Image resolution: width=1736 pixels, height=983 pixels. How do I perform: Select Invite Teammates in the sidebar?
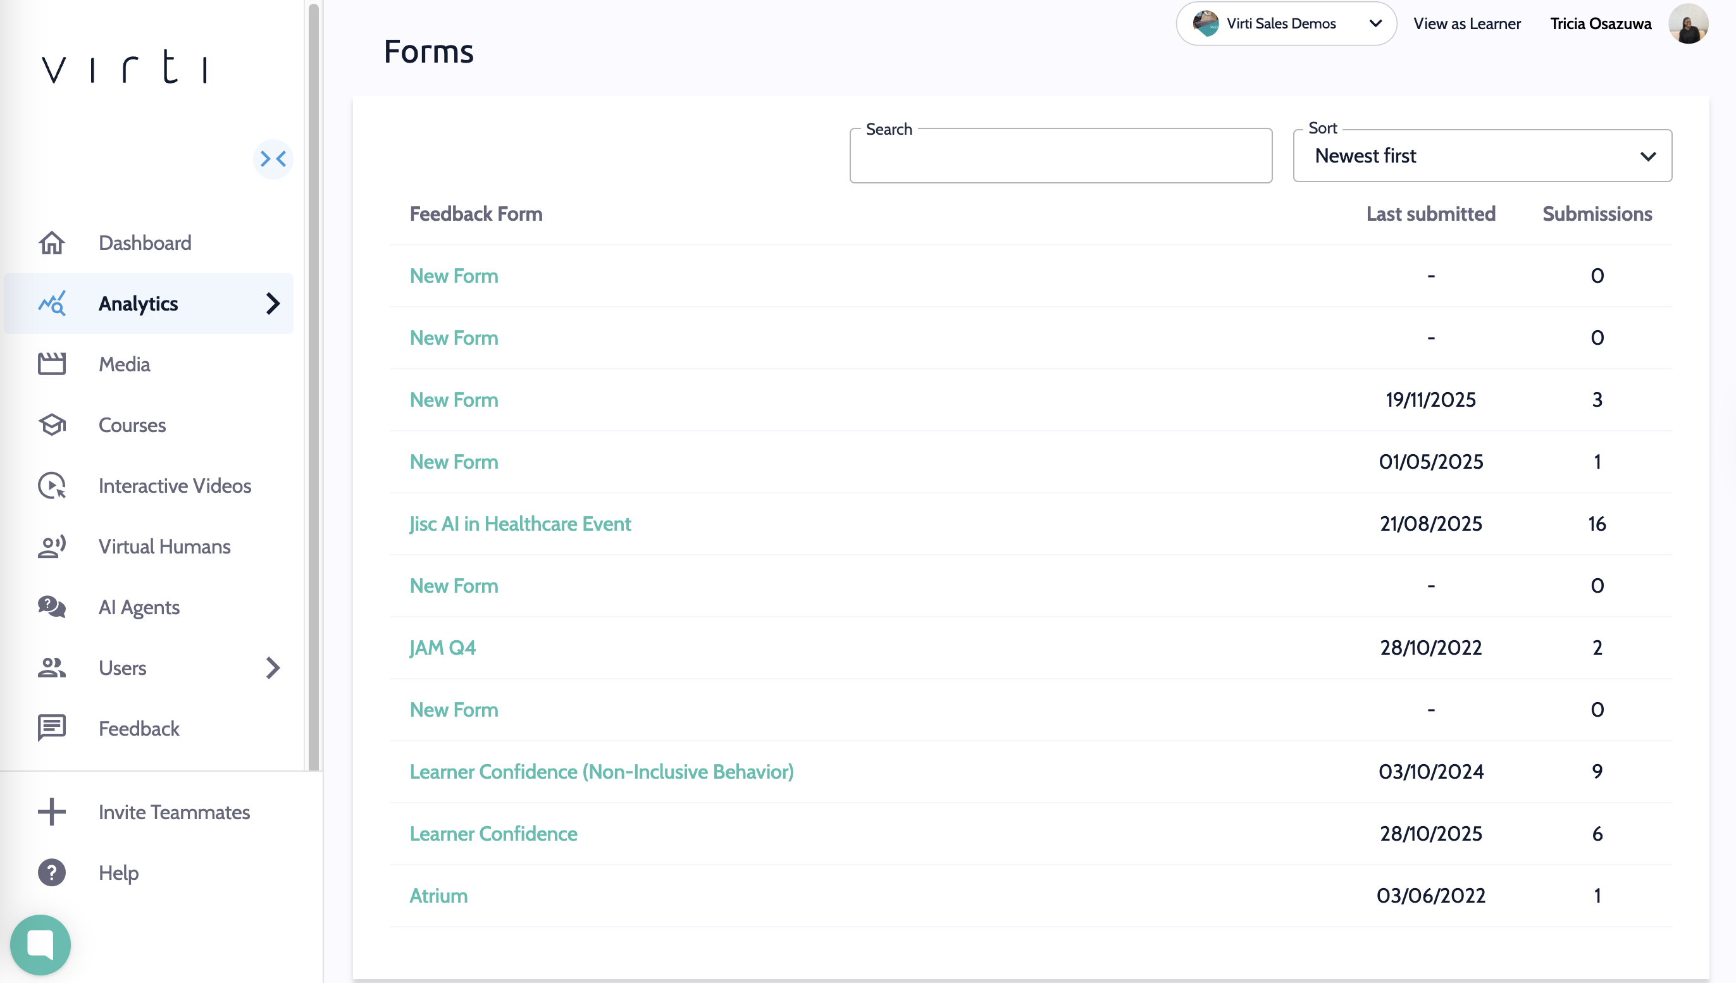(173, 812)
